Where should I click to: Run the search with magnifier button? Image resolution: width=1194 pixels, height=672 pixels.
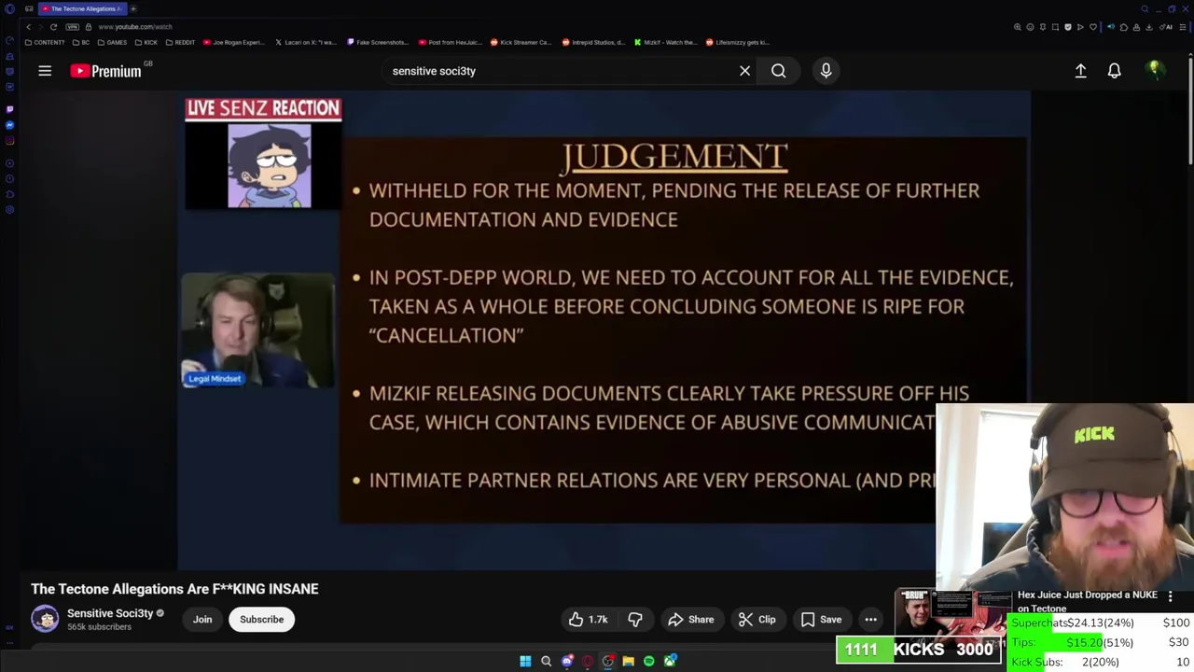point(778,71)
